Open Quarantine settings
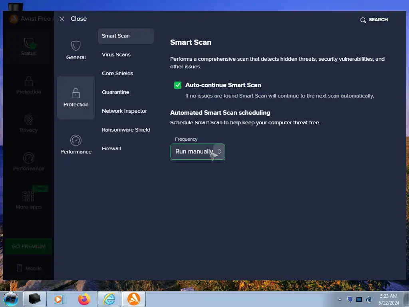 click(115, 92)
